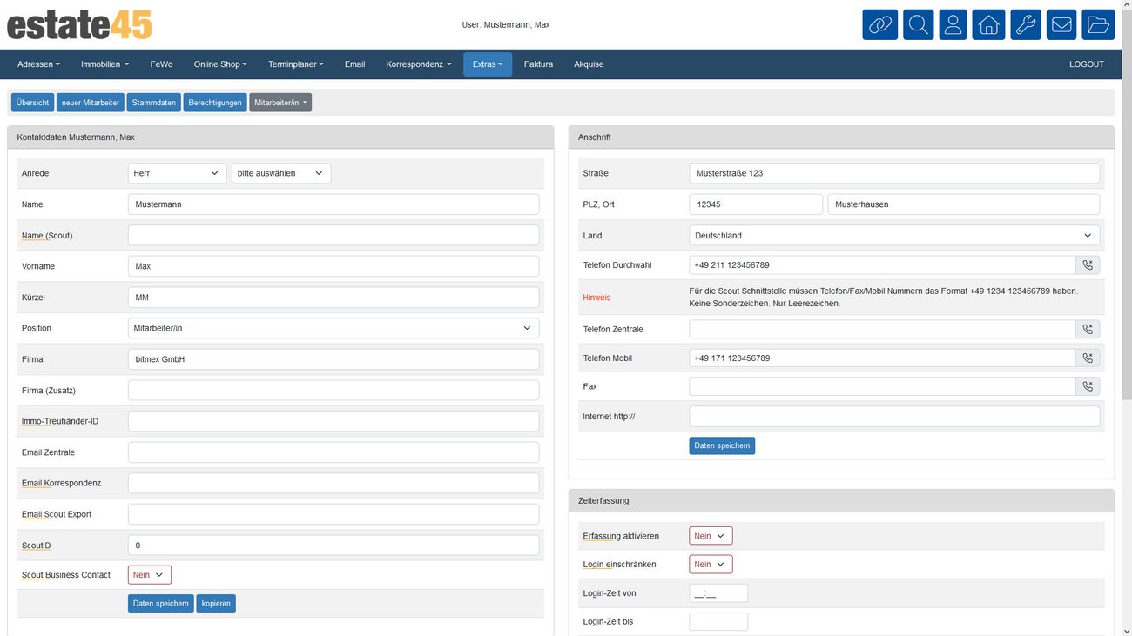Click the house icon in header

coord(989,24)
